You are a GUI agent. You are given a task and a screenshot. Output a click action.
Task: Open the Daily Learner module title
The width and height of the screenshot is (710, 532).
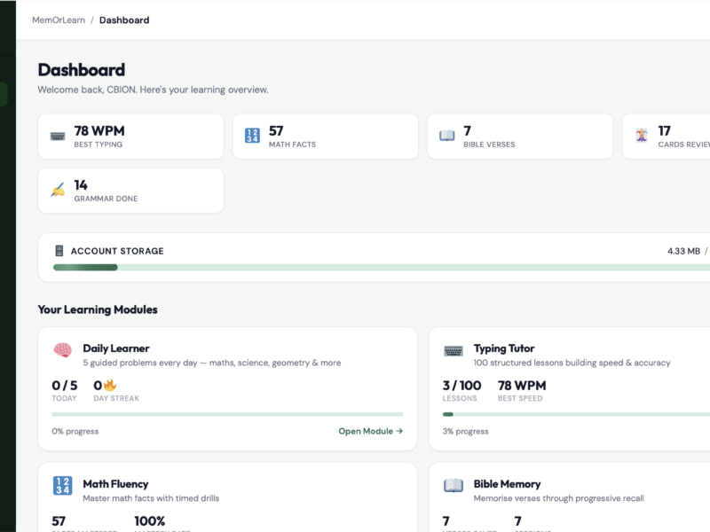(x=116, y=348)
